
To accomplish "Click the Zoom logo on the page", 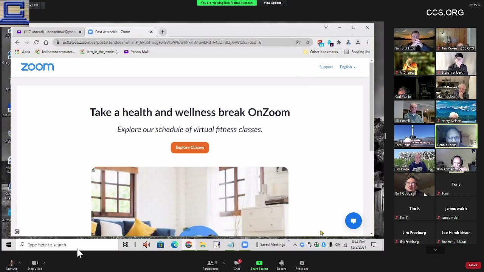I will pos(37,67).
